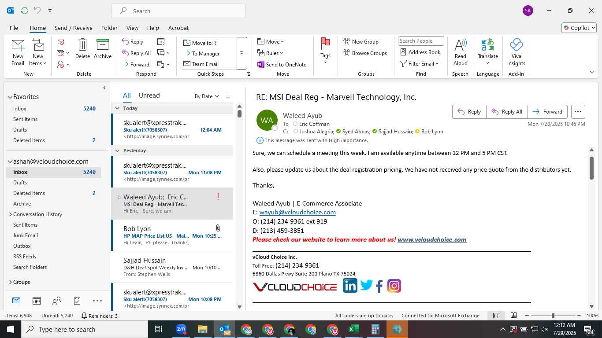Open the Copilot button

[579, 28]
